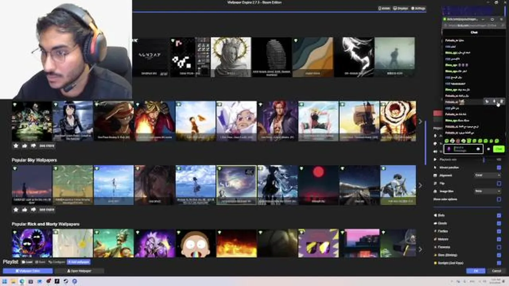509x286 pixels.
Task: Click See more under Sky wallpapers
Action: tap(47, 210)
